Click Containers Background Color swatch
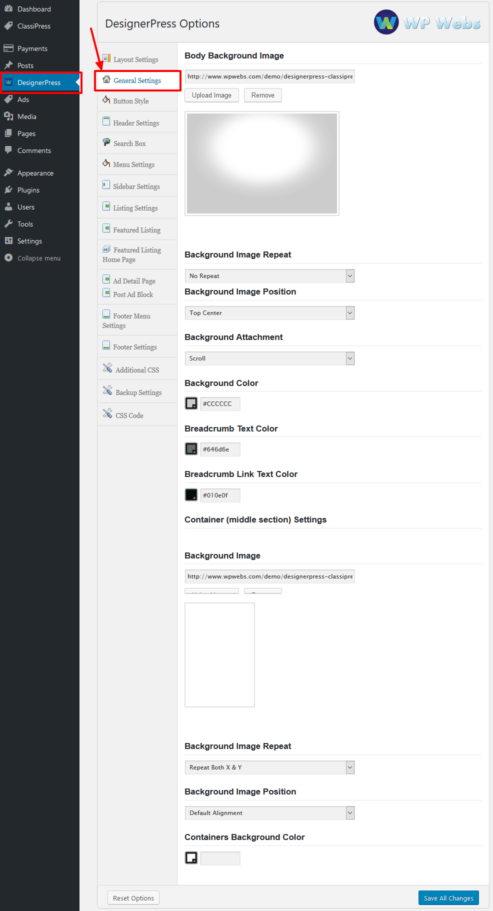The width and height of the screenshot is (493, 911). coord(191,858)
